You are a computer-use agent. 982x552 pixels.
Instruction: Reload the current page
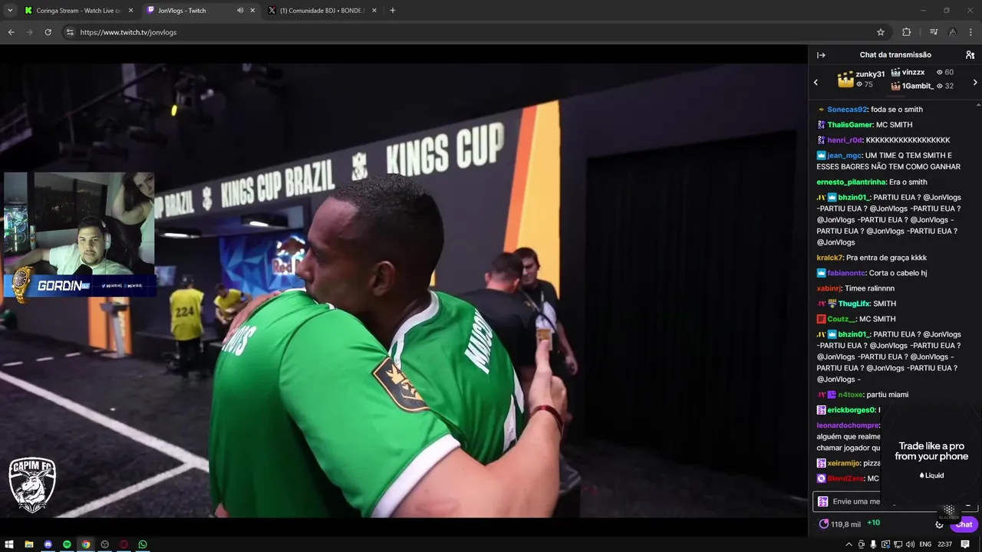48,32
